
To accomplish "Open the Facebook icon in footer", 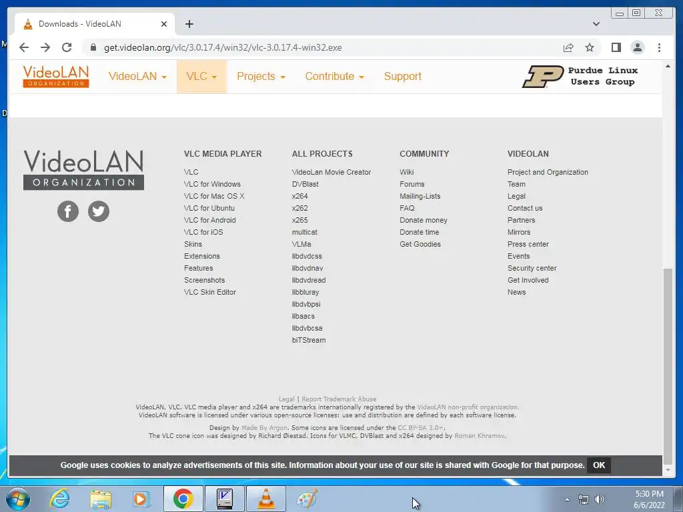I will click(68, 211).
